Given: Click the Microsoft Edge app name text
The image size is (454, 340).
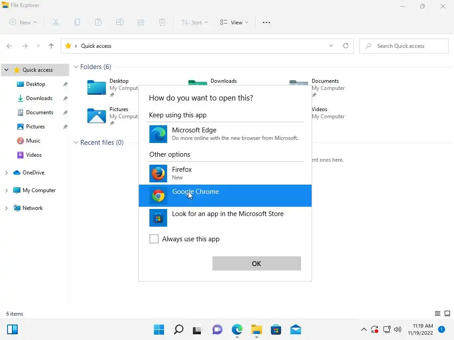Looking at the screenshot, I should click(194, 130).
